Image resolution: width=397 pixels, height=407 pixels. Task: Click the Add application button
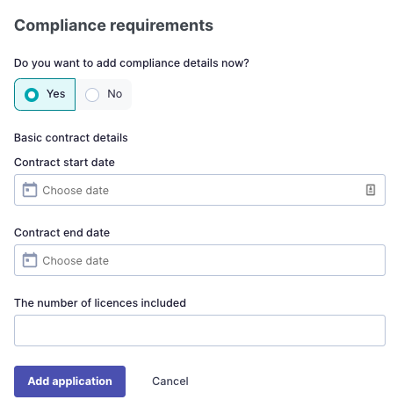point(69,382)
